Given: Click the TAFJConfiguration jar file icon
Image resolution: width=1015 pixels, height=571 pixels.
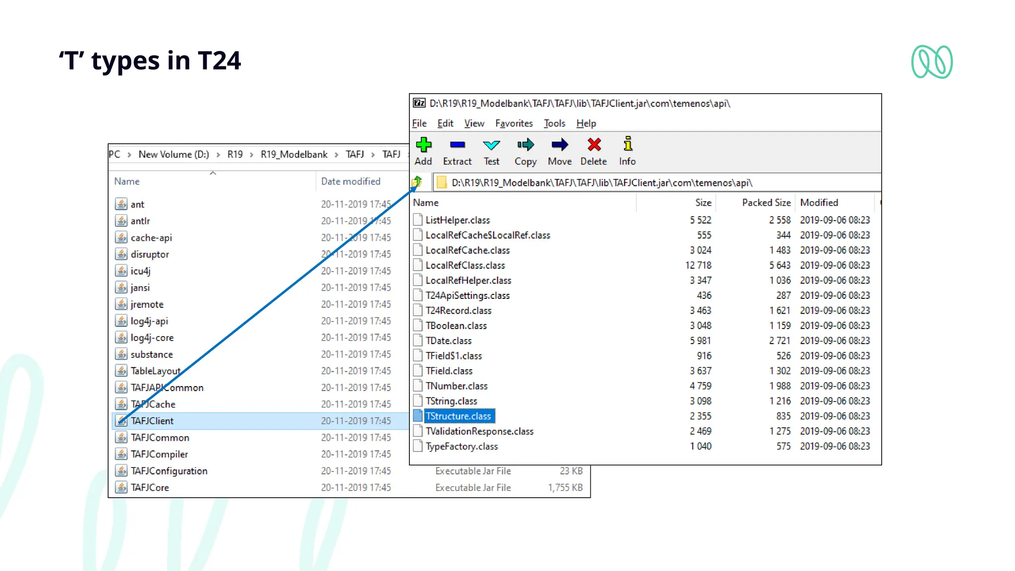Looking at the screenshot, I should (121, 471).
